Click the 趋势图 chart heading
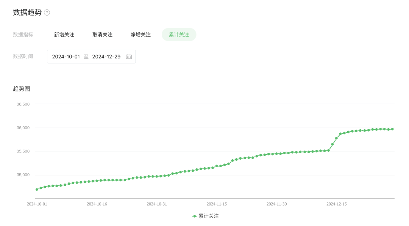This screenshot has width=409, height=226. [22, 89]
